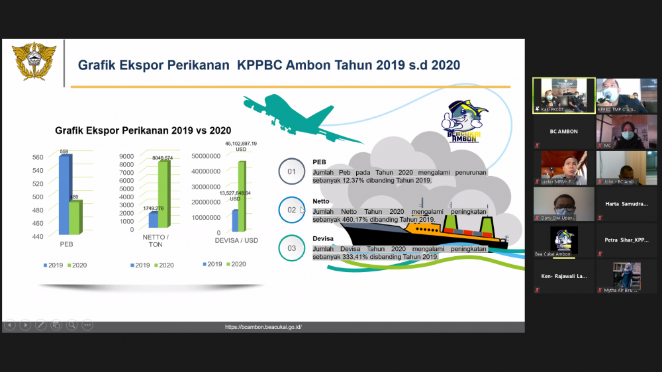Select the MC participant video
662x372 pixels.
coord(626,132)
